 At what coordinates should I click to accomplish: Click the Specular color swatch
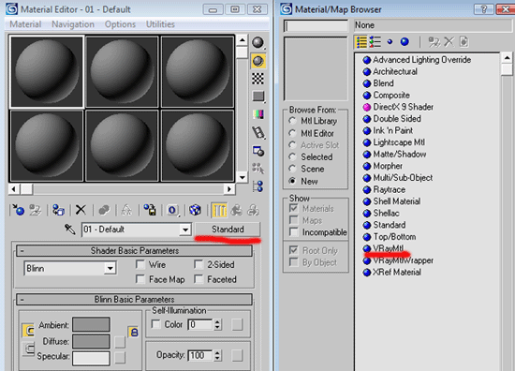click(91, 358)
